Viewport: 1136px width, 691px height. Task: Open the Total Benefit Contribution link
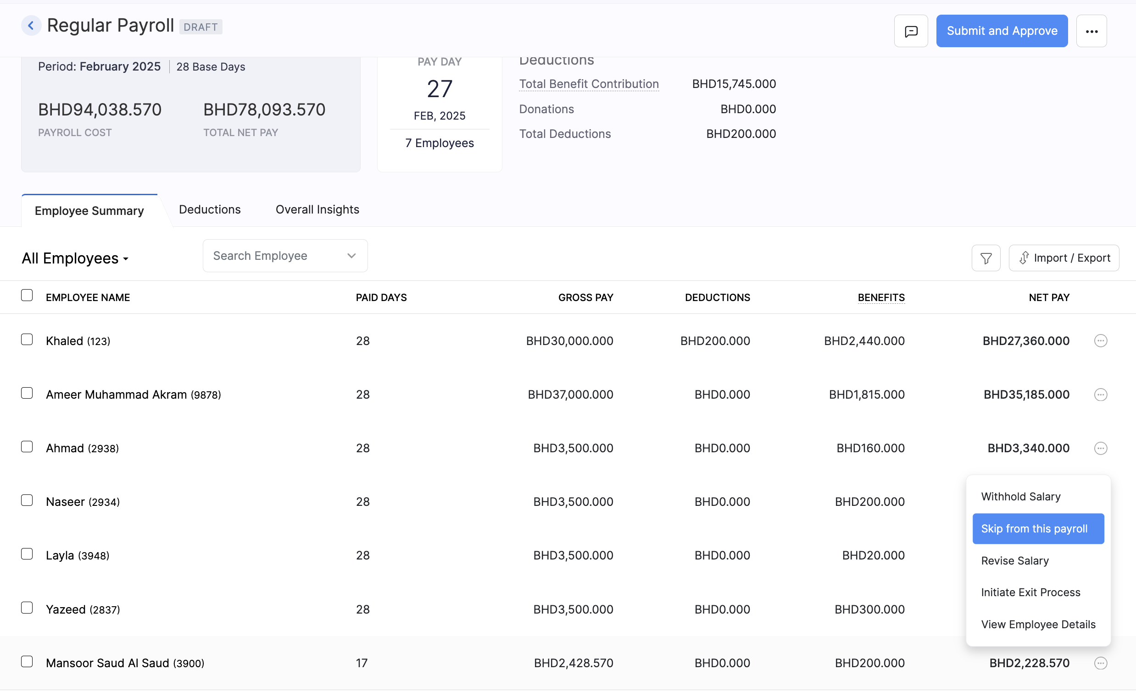coord(589,84)
